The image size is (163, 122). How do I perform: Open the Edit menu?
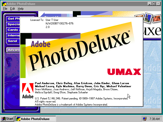pos(12,9)
